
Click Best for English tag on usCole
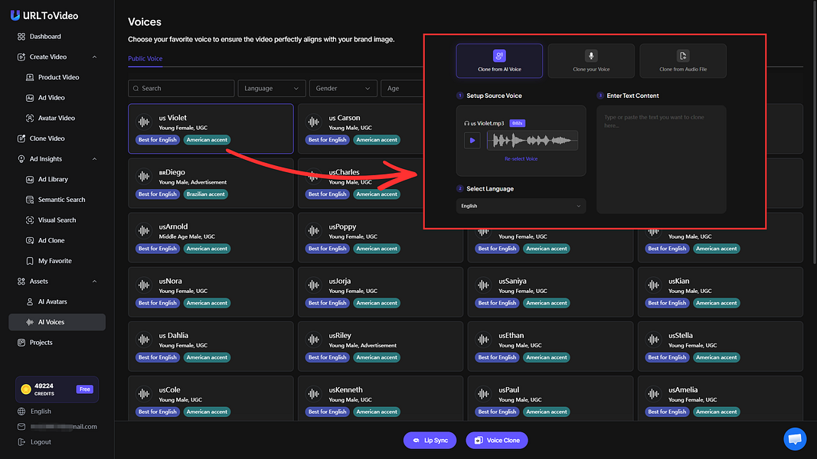pyautogui.click(x=158, y=412)
